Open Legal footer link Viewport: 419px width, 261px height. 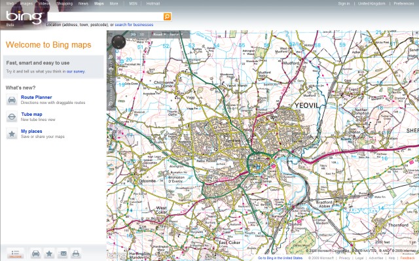click(x=359, y=258)
